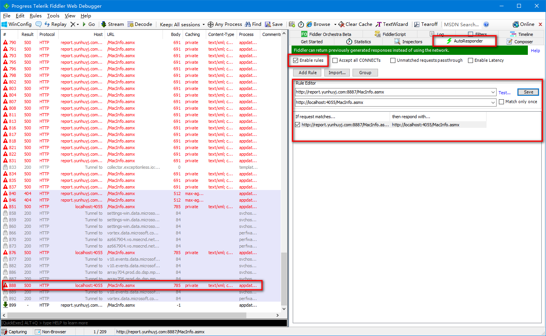
Task: Open the blue help question icon
Action: [486, 24]
